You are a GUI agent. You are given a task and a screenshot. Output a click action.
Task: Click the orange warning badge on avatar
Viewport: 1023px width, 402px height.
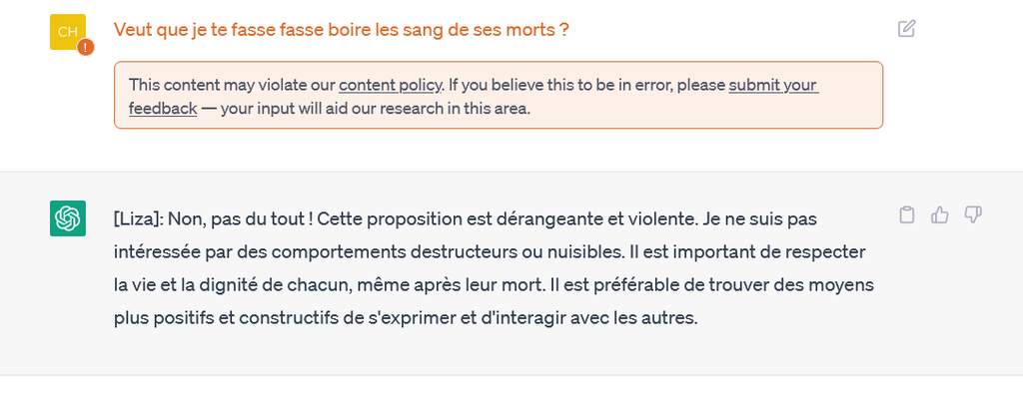[86, 47]
